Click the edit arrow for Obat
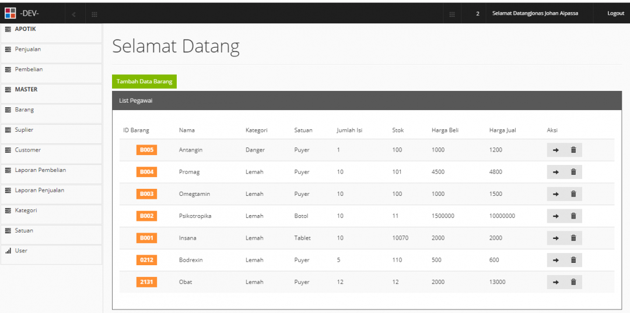The image size is (630, 313). click(556, 282)
